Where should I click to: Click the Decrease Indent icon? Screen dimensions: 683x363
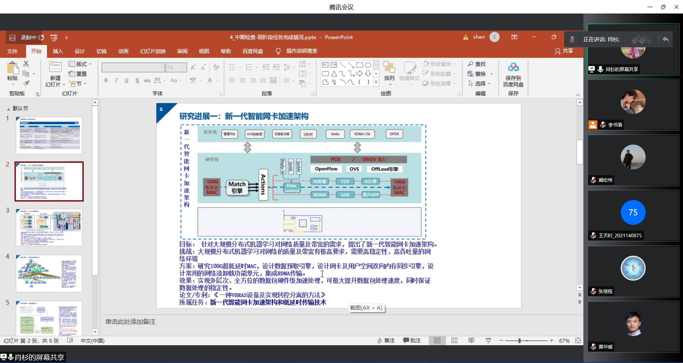pyautogui.click(x=266, y=67)
